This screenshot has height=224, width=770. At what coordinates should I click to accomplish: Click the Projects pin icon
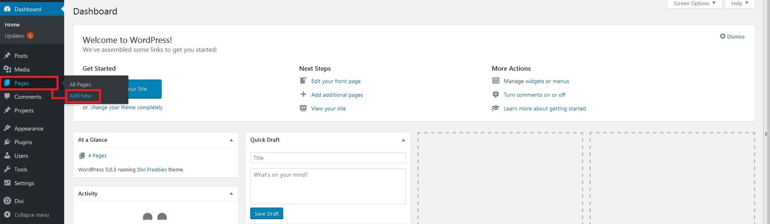click(7, 110)
